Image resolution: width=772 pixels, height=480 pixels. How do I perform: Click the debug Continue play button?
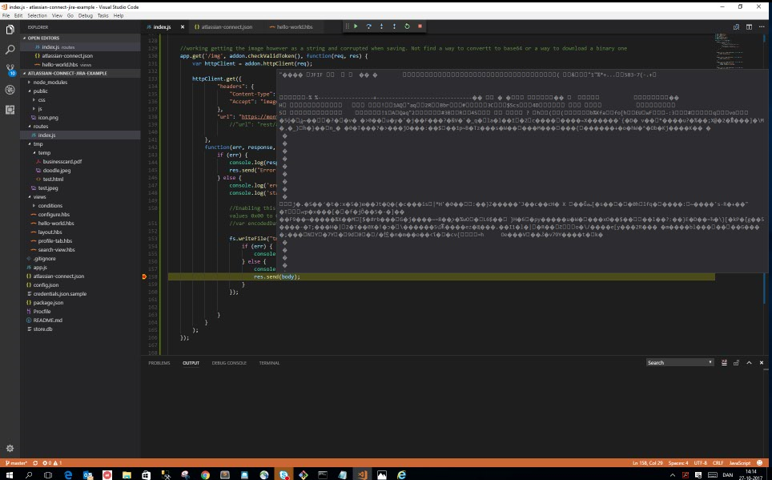356,26
